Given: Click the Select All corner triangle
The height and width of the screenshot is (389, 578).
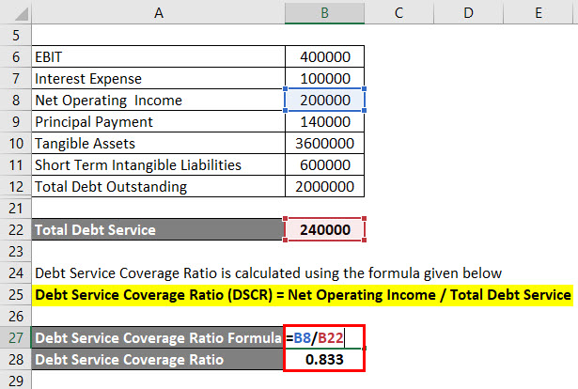Looking at the screenshot, I should click(22, 14).
